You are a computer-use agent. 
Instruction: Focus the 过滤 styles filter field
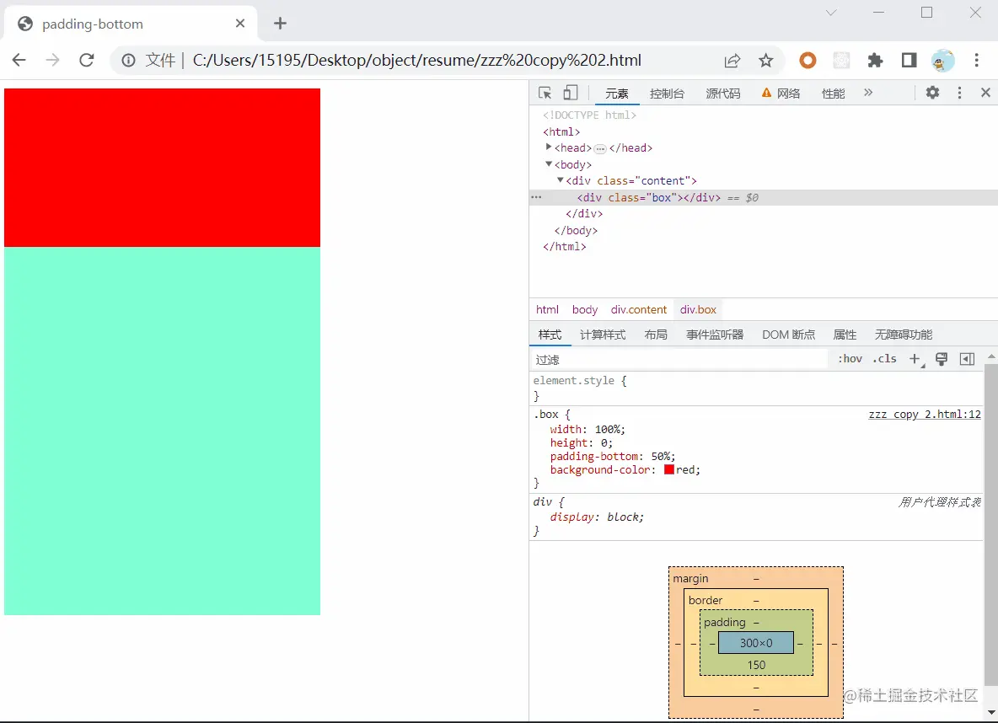[679, 360]
